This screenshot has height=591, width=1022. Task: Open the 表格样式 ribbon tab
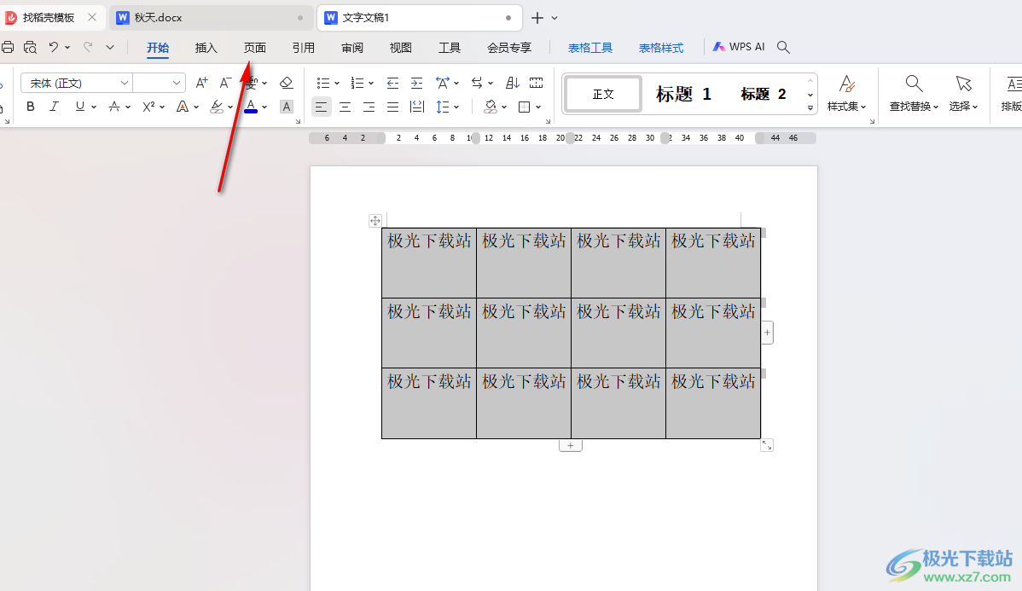pos(661,48)
